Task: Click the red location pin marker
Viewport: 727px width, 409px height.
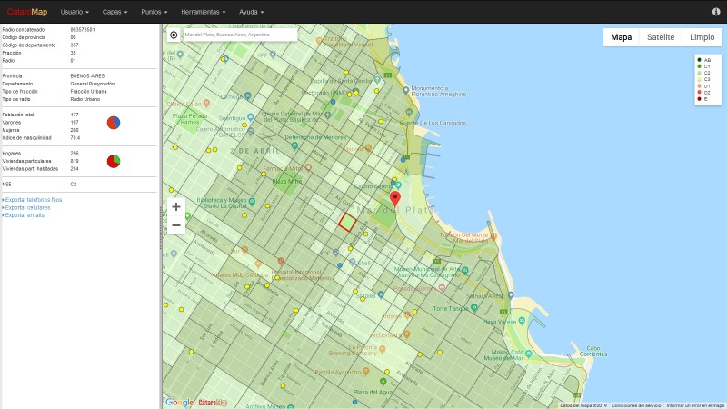Action: click(x=394, y=198)
